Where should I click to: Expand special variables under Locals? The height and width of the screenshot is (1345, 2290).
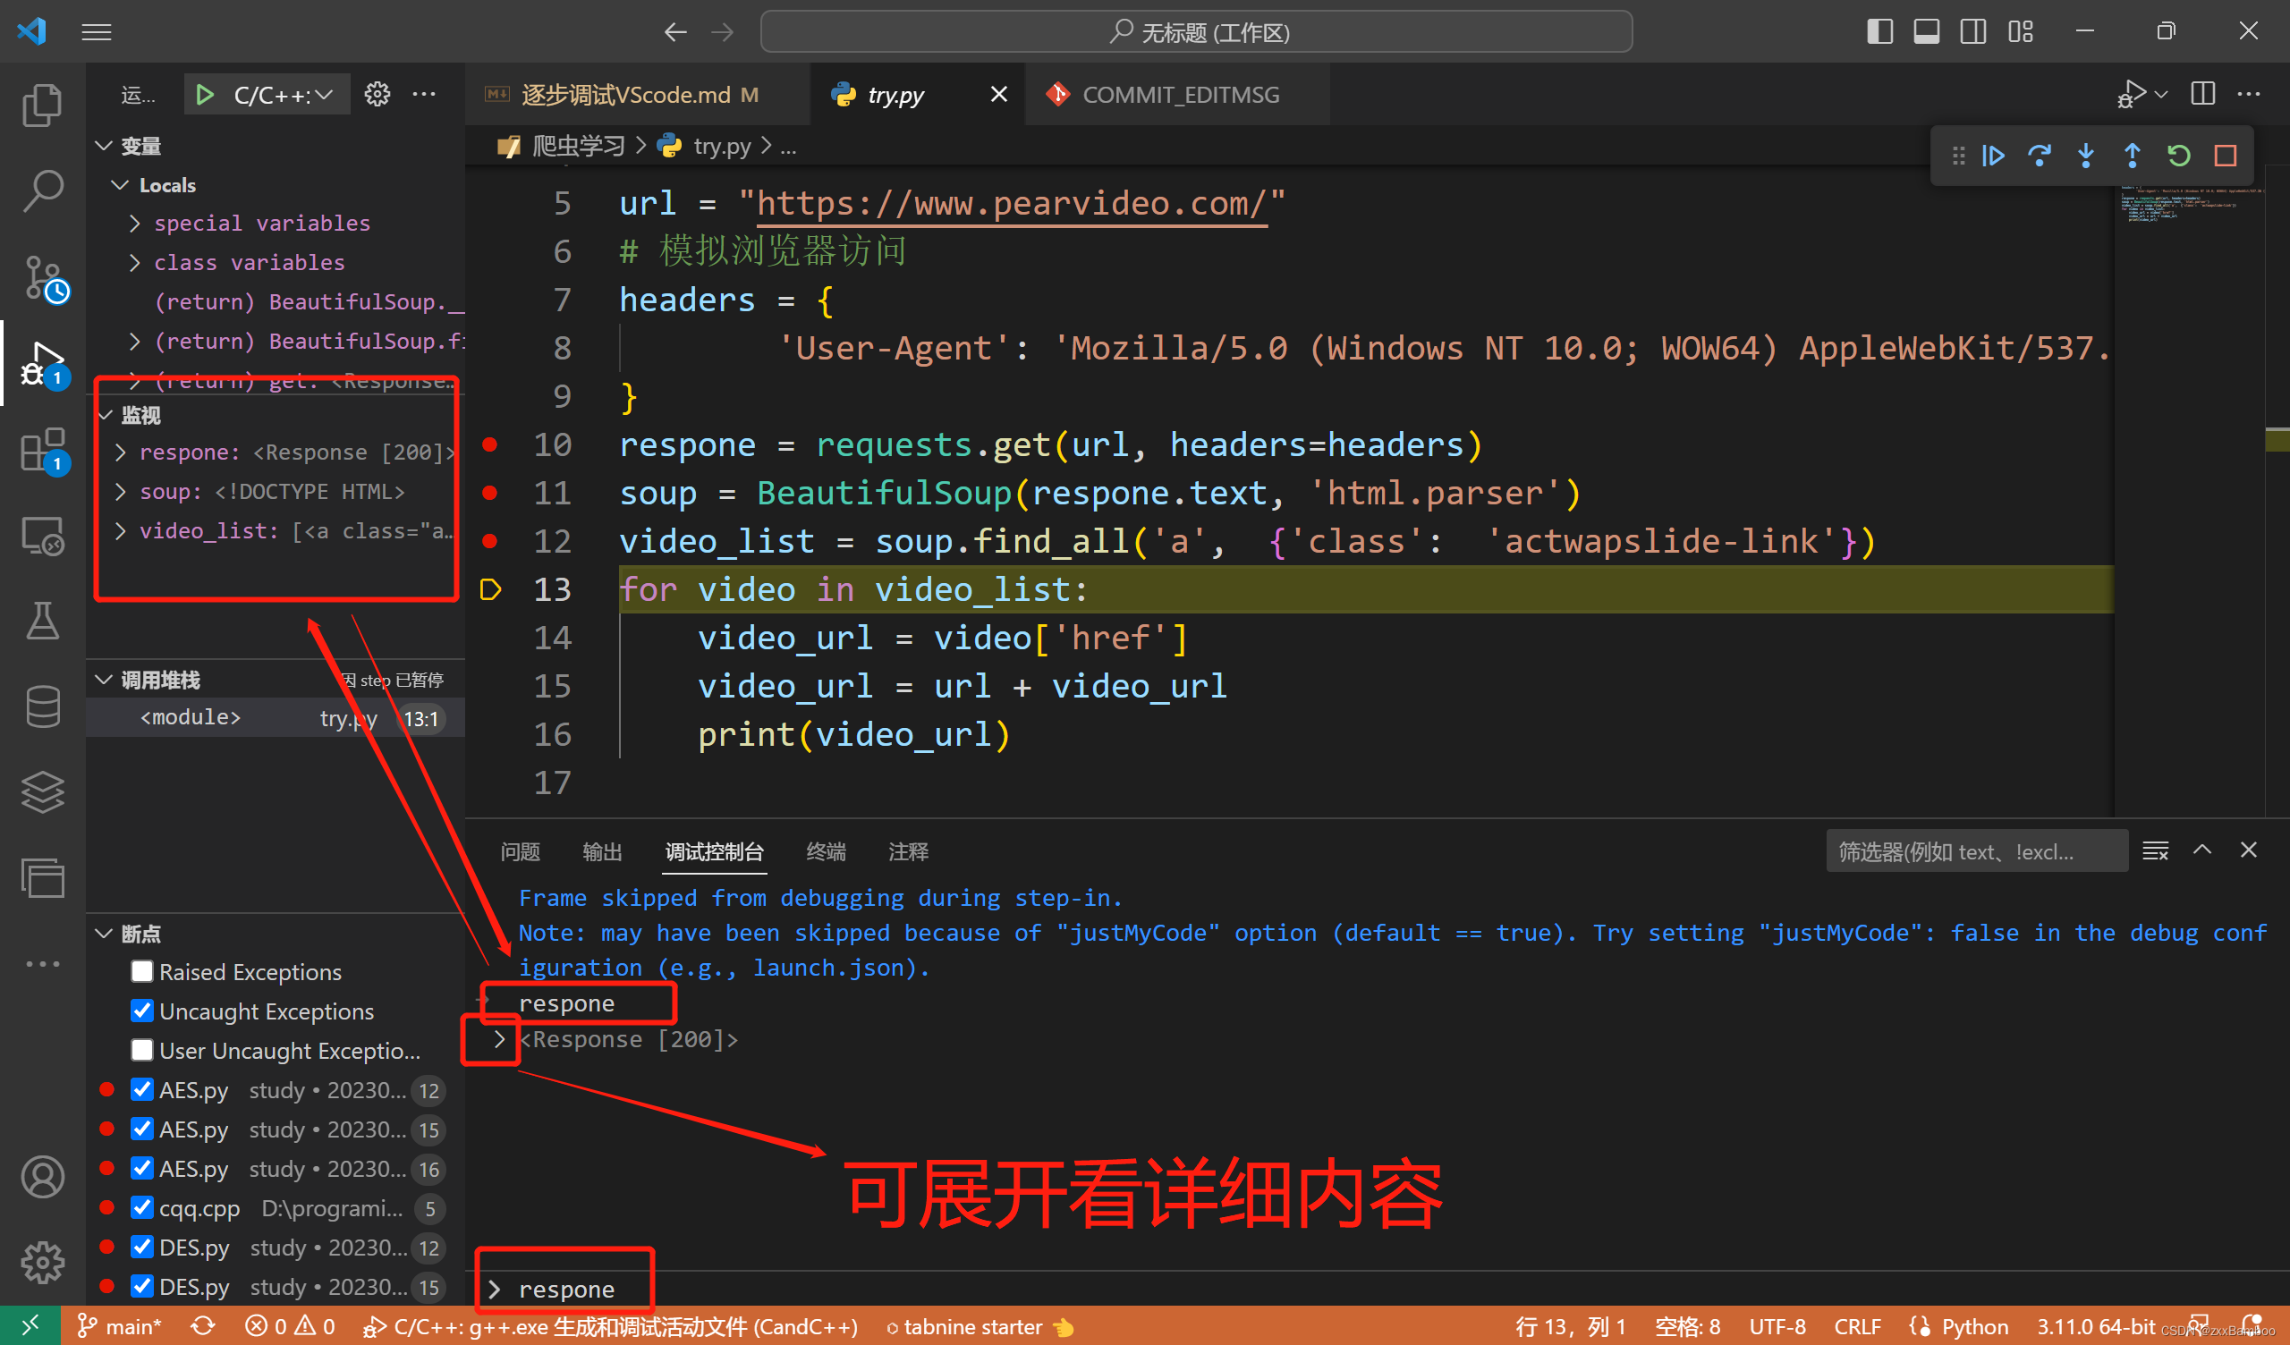(134, 224)
